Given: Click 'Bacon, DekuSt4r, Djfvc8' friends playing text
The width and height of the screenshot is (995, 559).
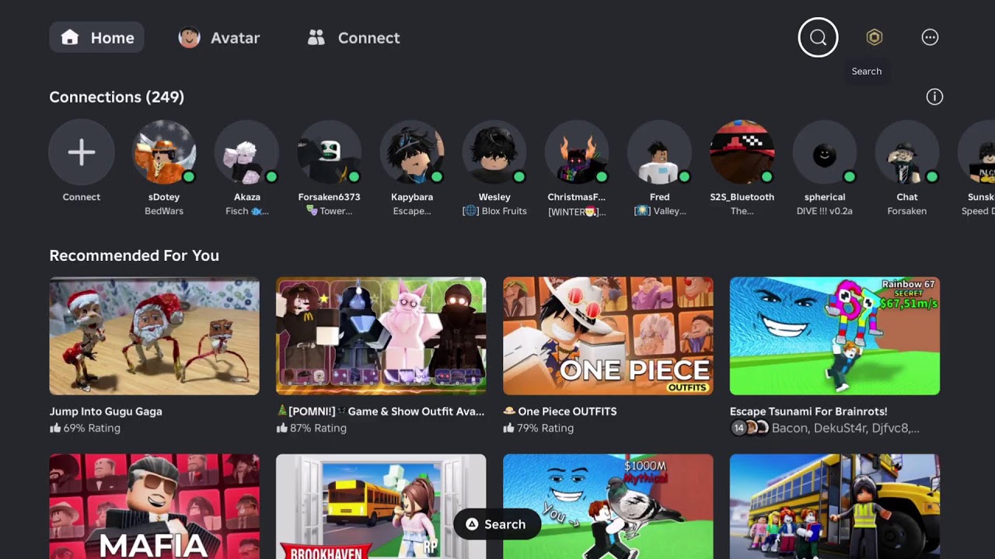Looking at the screenshot, I should click(846, 428).
